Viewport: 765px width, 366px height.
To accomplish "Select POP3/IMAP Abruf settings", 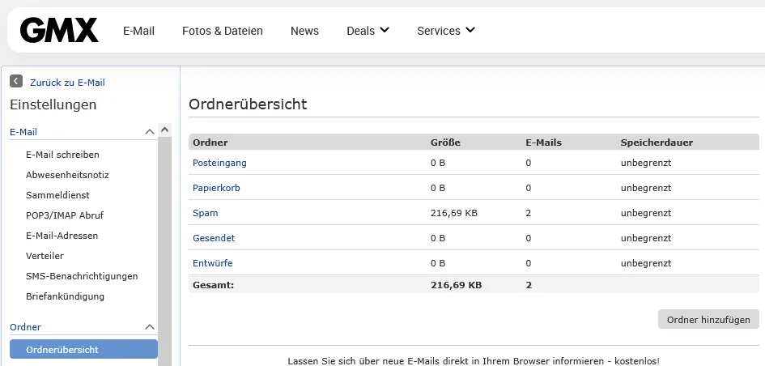I will (x=65, y=215).
